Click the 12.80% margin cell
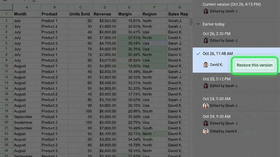The height and width of the screenshot is (157, 280). click(129, 66)
